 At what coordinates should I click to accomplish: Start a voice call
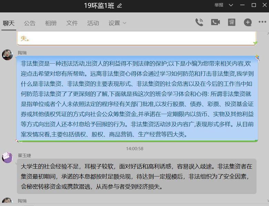199,22
